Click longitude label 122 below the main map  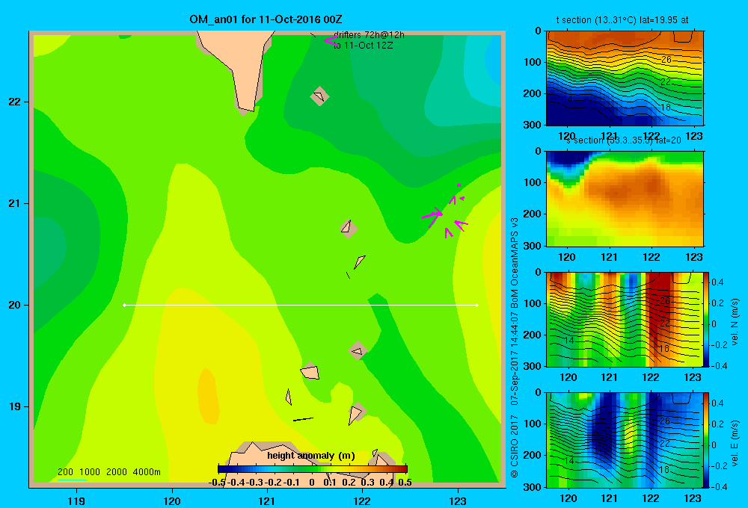pos(362,501)
